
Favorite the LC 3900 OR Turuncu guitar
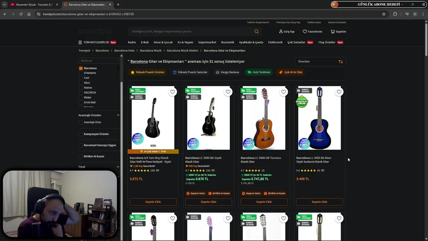pos(284,92)
